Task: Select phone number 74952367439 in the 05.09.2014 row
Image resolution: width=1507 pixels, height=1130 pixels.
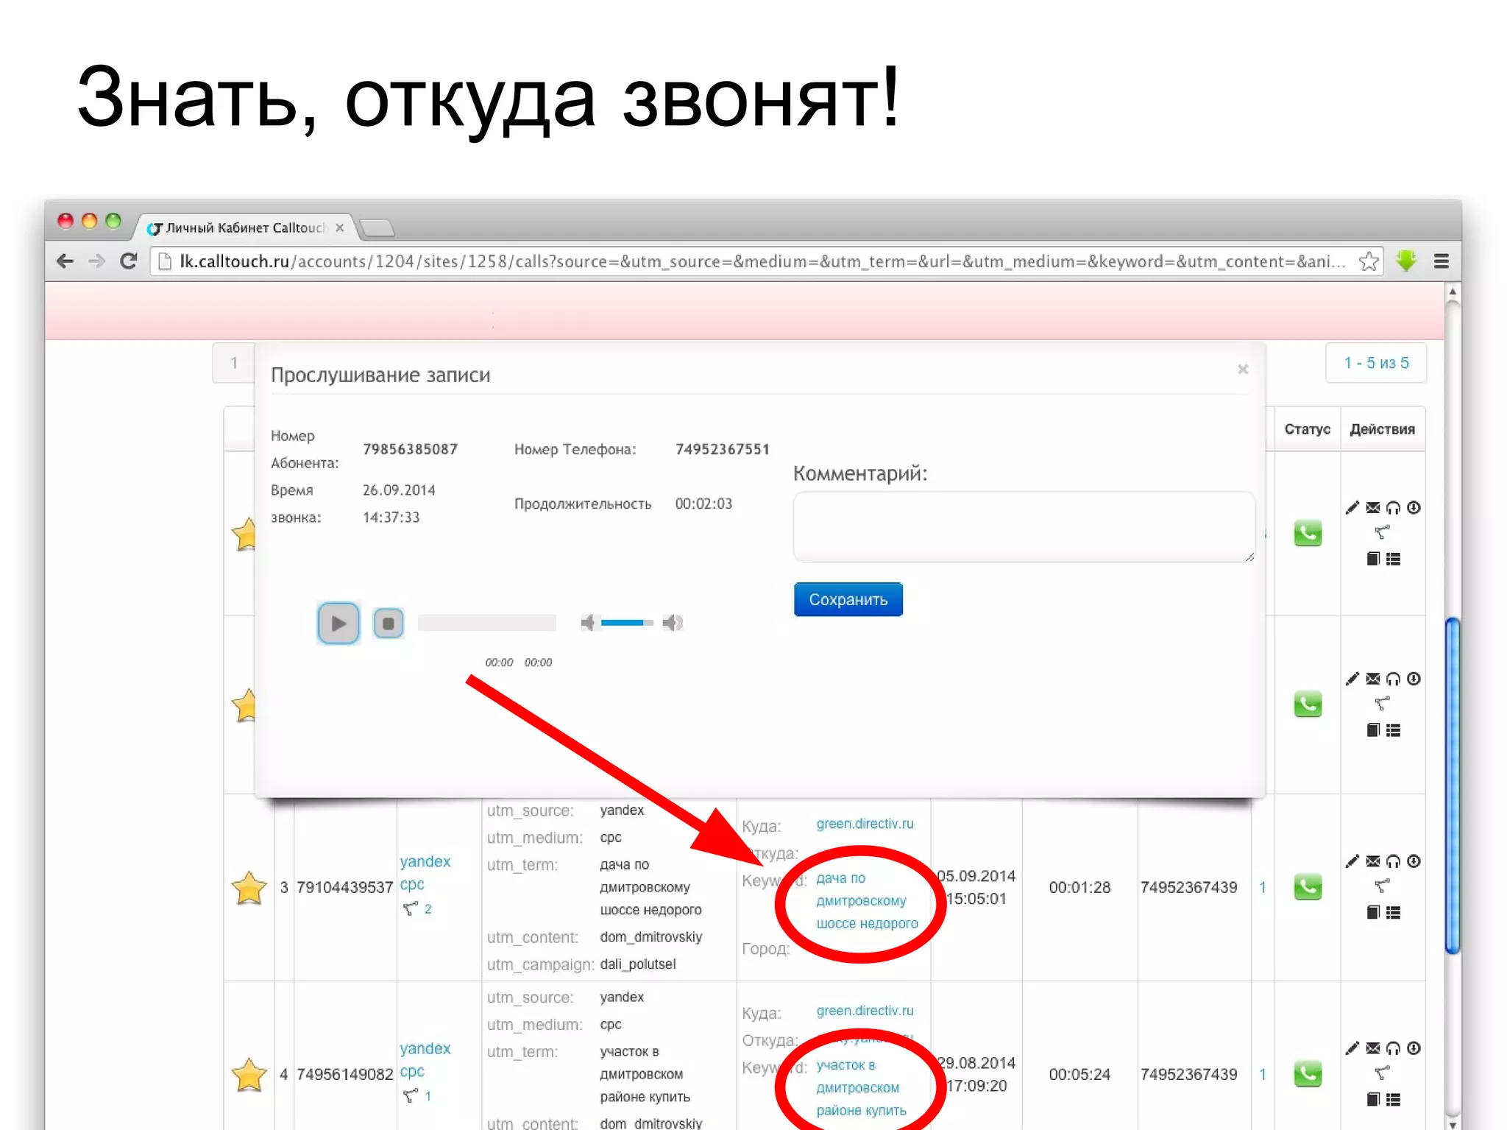Action: 1188,887
